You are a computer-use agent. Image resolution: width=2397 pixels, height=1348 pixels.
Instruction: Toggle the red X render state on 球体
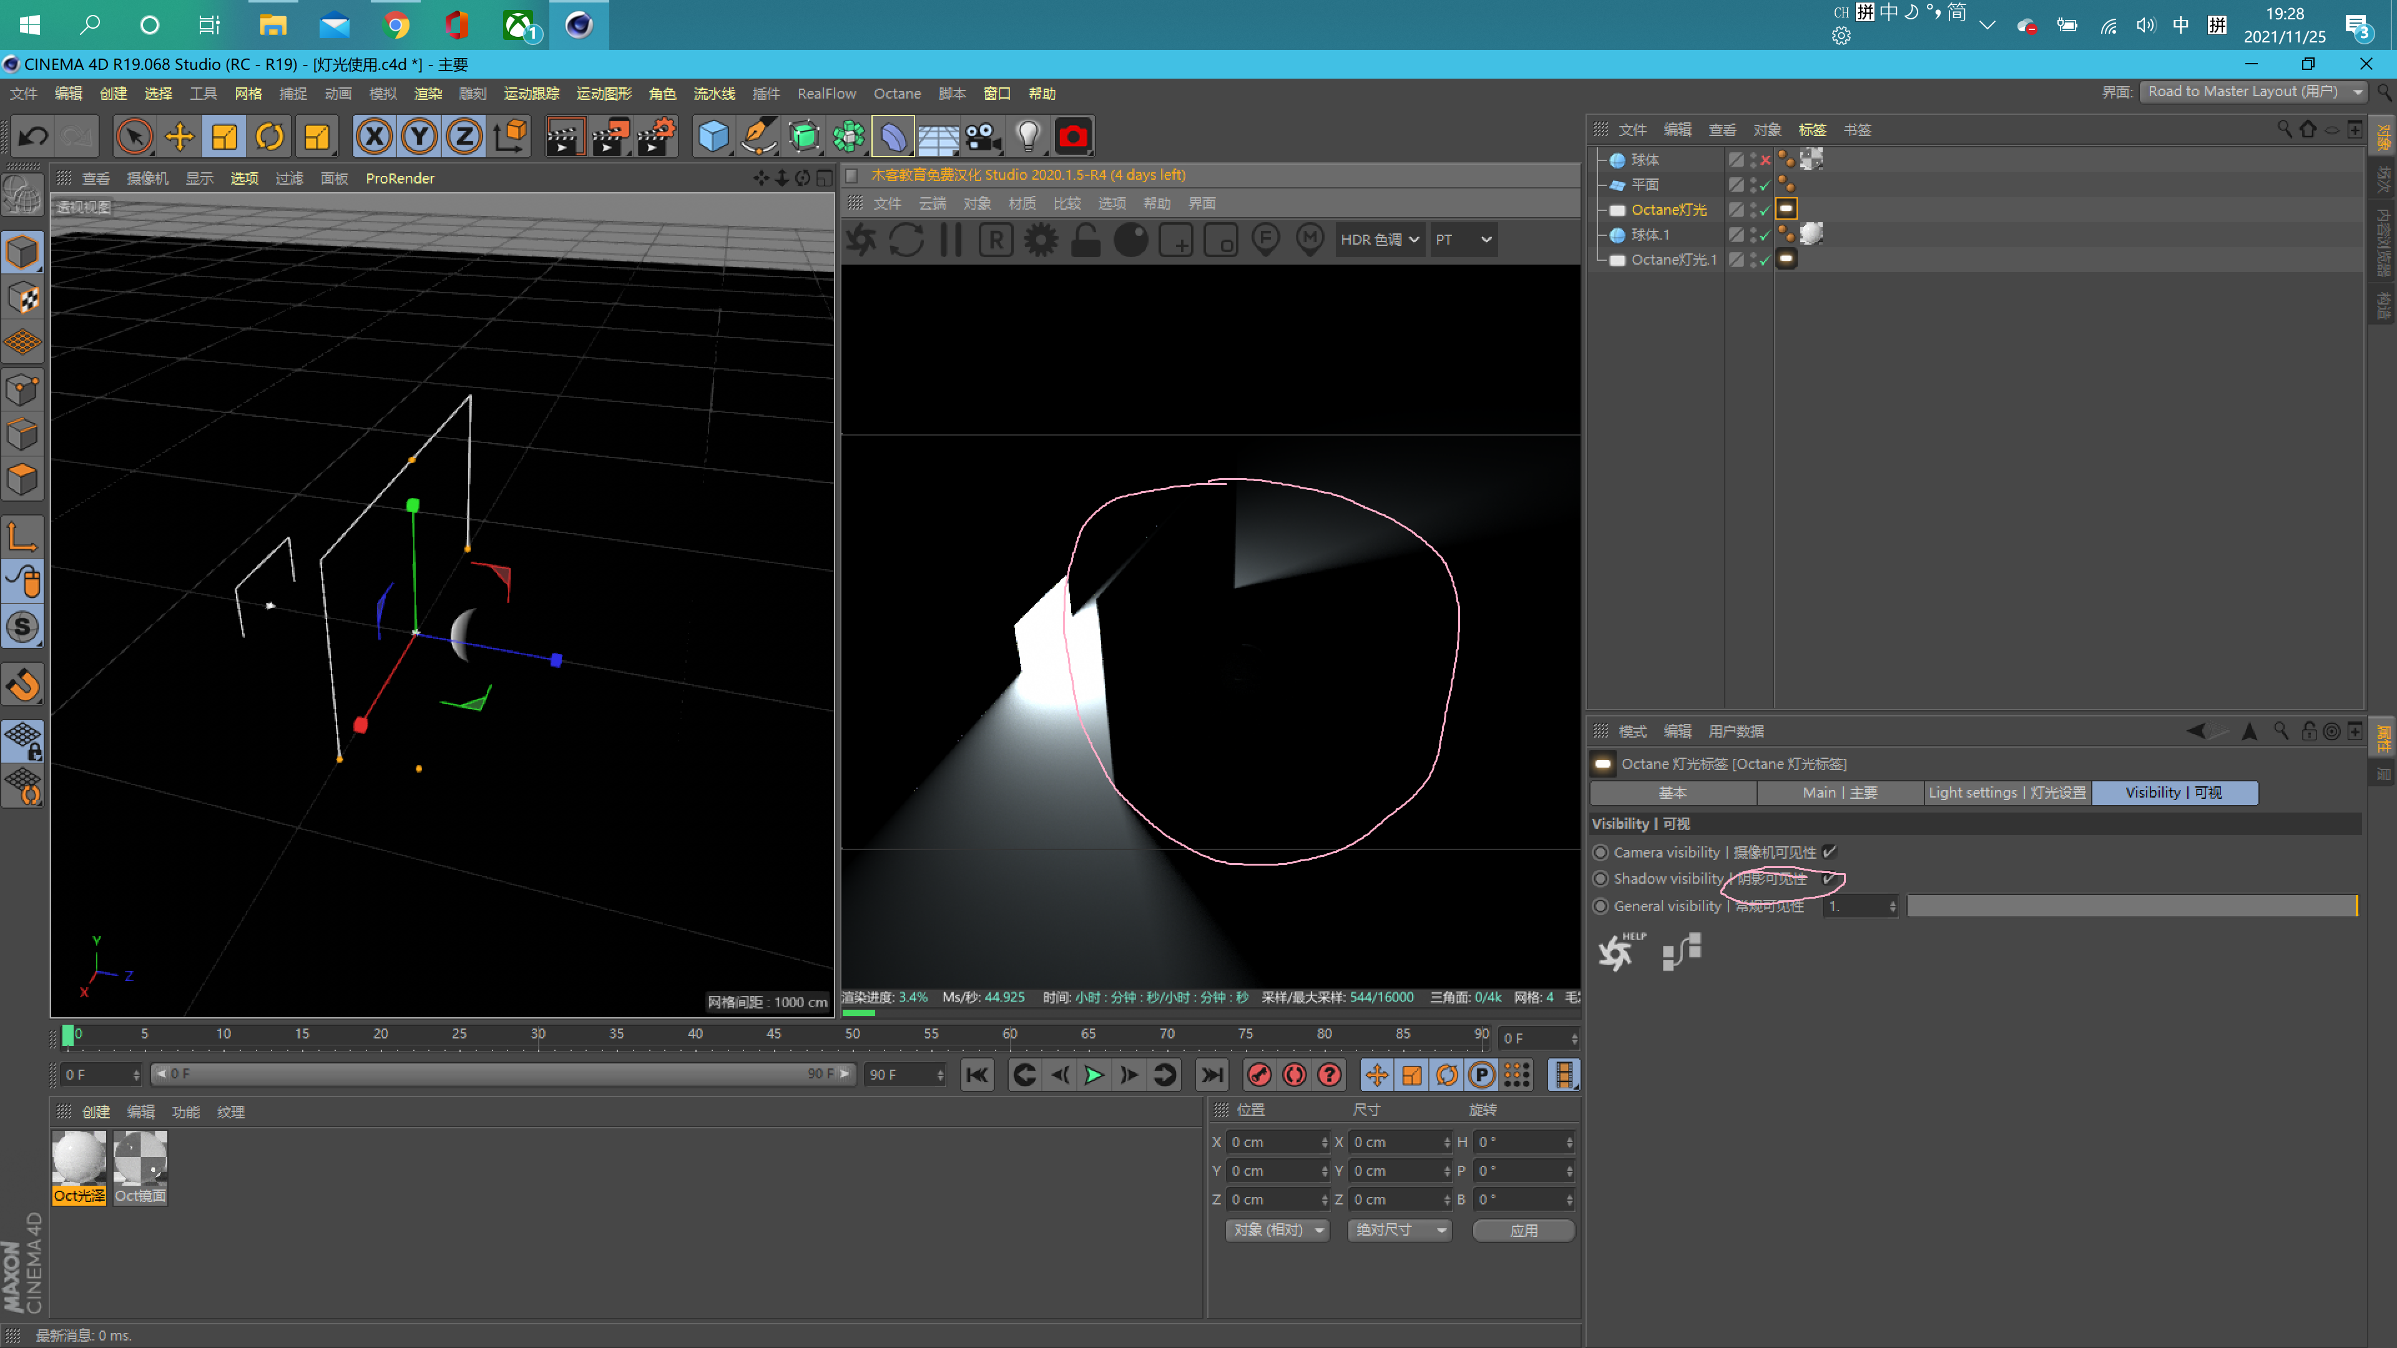(1764, 160)
